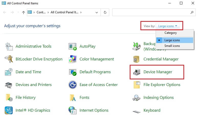Open Ease of Access Center link text
198x116 pixels.
click(x=99, y=85)
